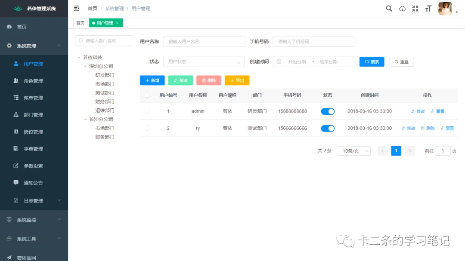The height and width of the screenshot is (261, 465).
Task: Focus the 用户名称 input field
Action: [x=204, y=41]
